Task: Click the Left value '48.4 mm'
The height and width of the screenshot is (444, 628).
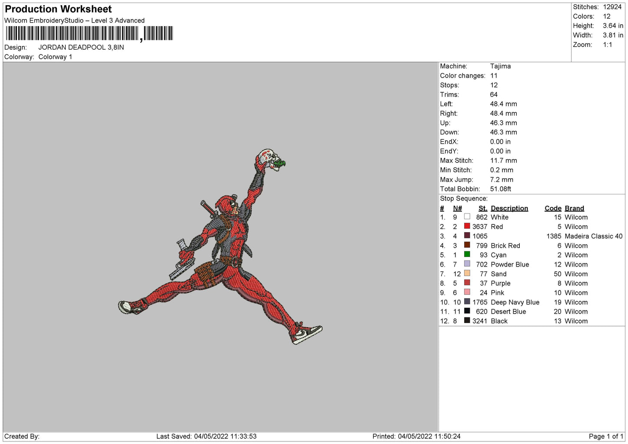Action: tap(503, 104)
